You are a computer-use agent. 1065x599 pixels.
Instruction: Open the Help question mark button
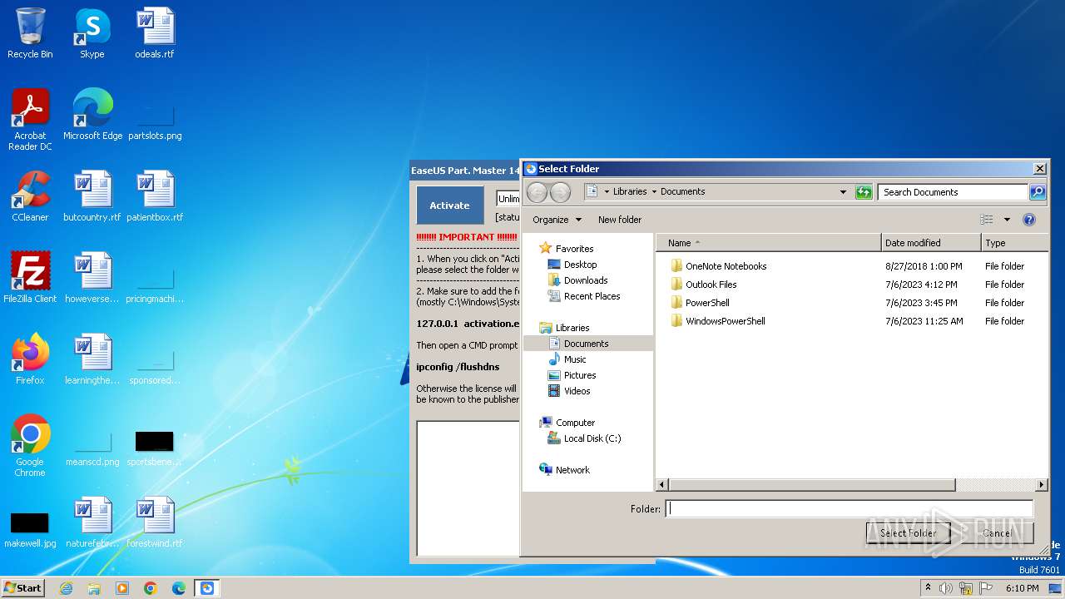pyautogui.click(x=1029, y=220)
